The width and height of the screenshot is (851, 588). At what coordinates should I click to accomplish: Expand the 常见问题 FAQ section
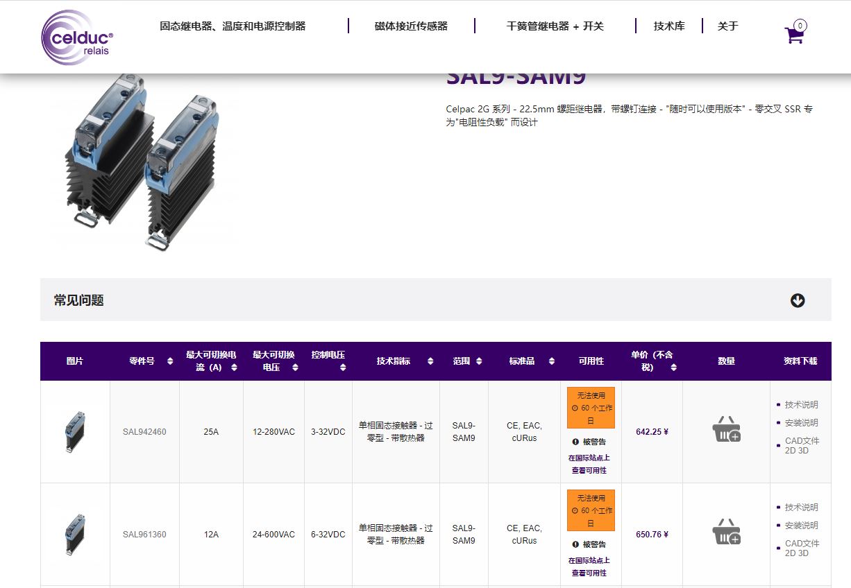[798, 300]
